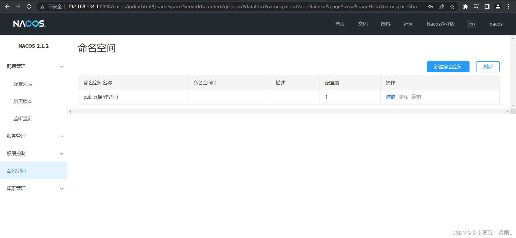Expand the 服务管理 menu chevron
This screenshot has width=516, height=238.
tap(62, 136)
